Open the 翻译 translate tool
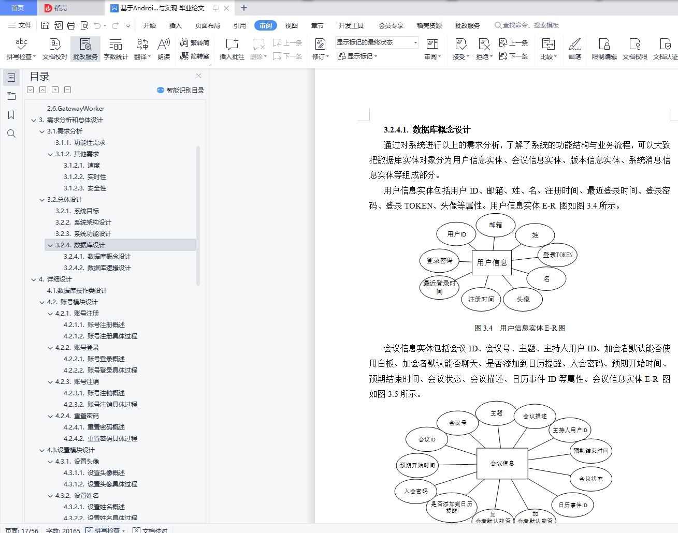The width and height of the screenshot is (678, 533). pyautogui.click(x=142, y=49)
